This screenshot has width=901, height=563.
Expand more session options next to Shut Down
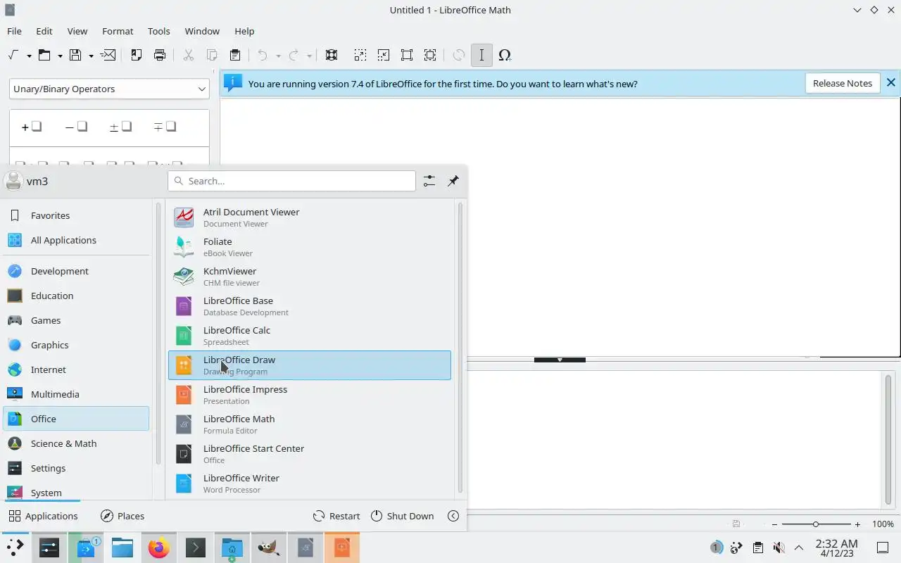coord(453,516)
